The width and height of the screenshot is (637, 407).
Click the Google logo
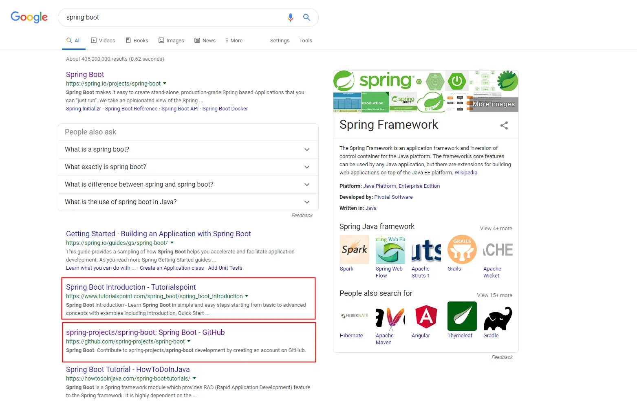[29, 17]
